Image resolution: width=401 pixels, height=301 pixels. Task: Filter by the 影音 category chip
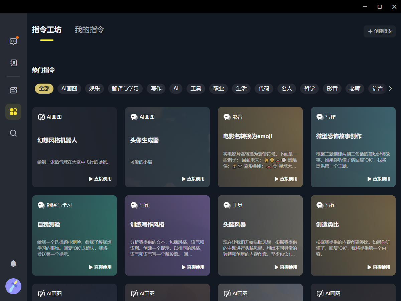(332, 89)
